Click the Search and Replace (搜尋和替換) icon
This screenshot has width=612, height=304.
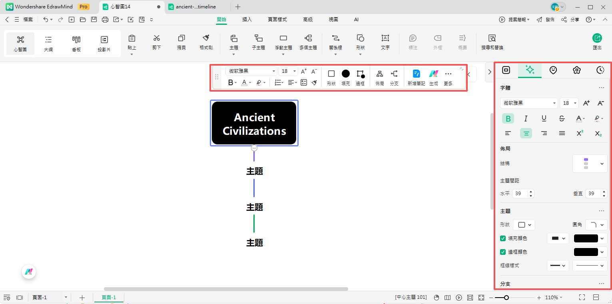coord(492,42)
